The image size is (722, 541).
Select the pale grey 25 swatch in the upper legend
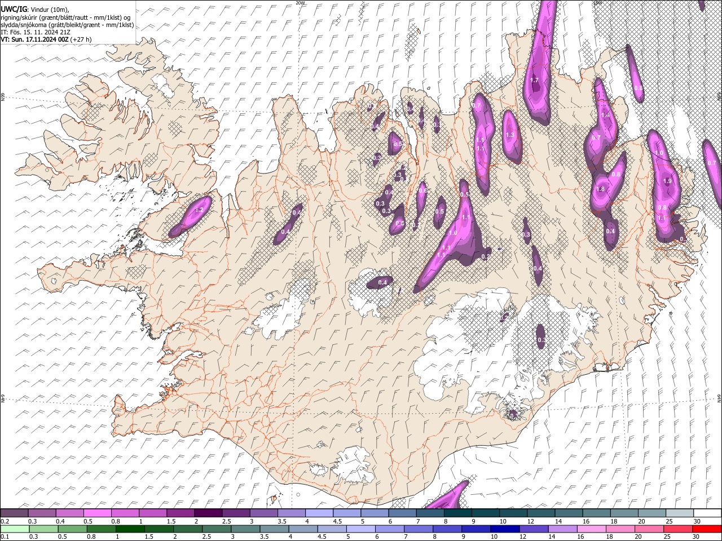pyautogui.click(x=679, y=513)
